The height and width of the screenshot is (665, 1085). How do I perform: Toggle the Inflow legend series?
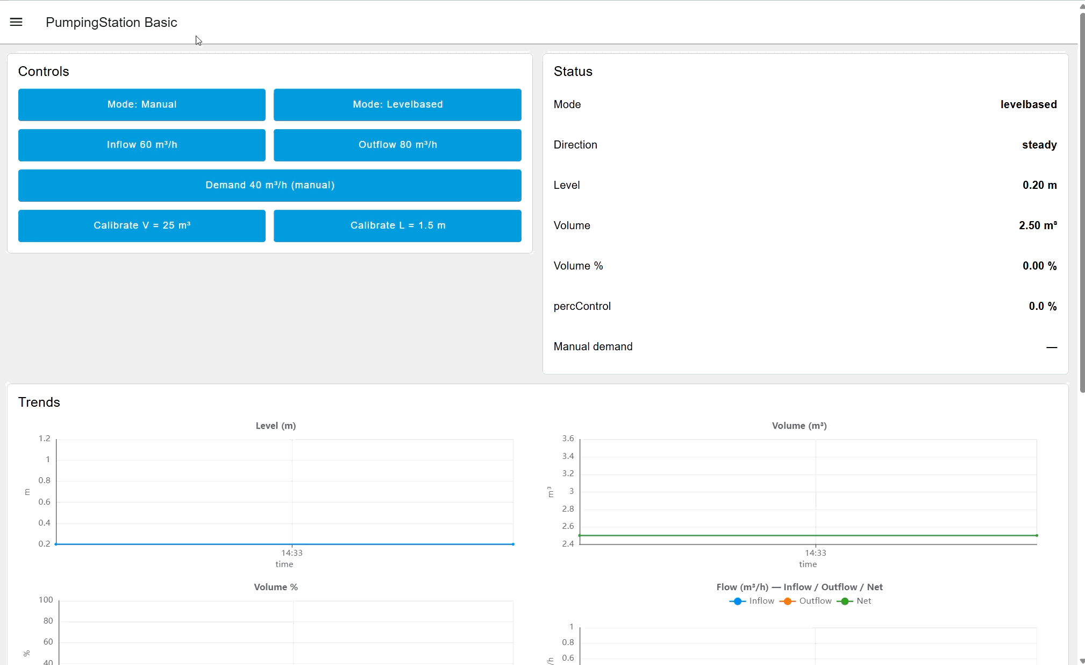pos(752,601)
